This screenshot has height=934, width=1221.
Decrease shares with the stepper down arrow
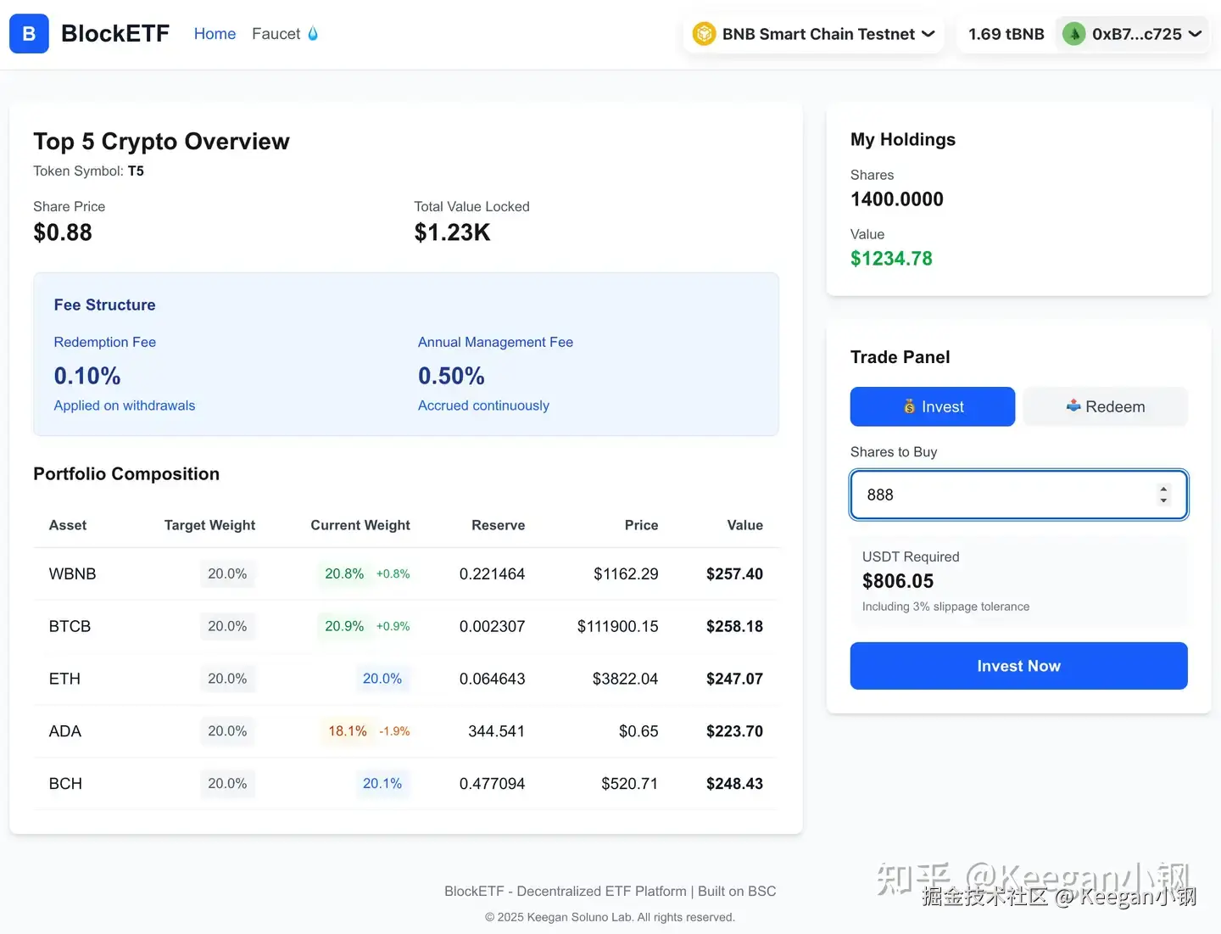point(1163,501)
